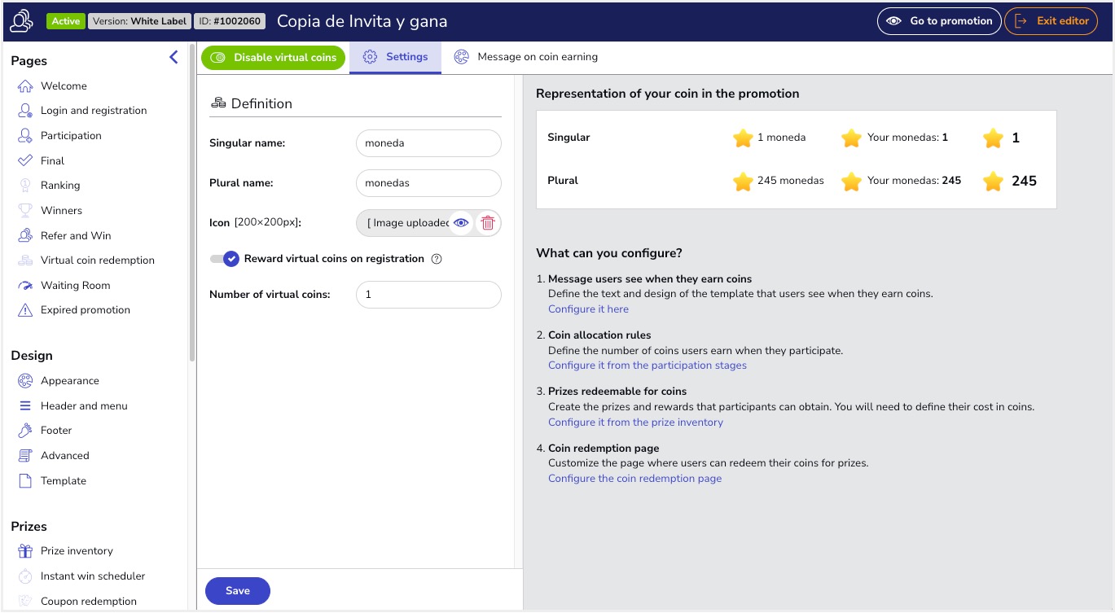Open Appearance design settings
Image resolution: width=1115 pixels, height=613 pixels.
point(69,381)
